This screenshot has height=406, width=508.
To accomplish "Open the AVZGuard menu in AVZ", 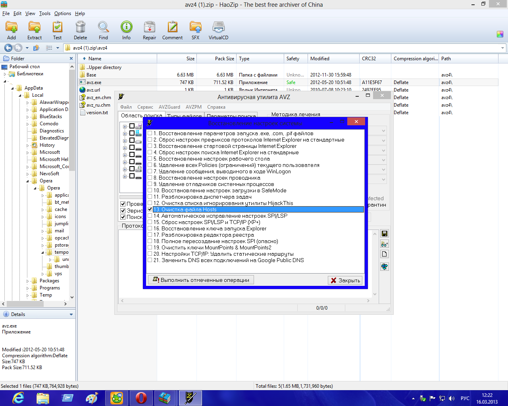I will [x=169, y=107].
